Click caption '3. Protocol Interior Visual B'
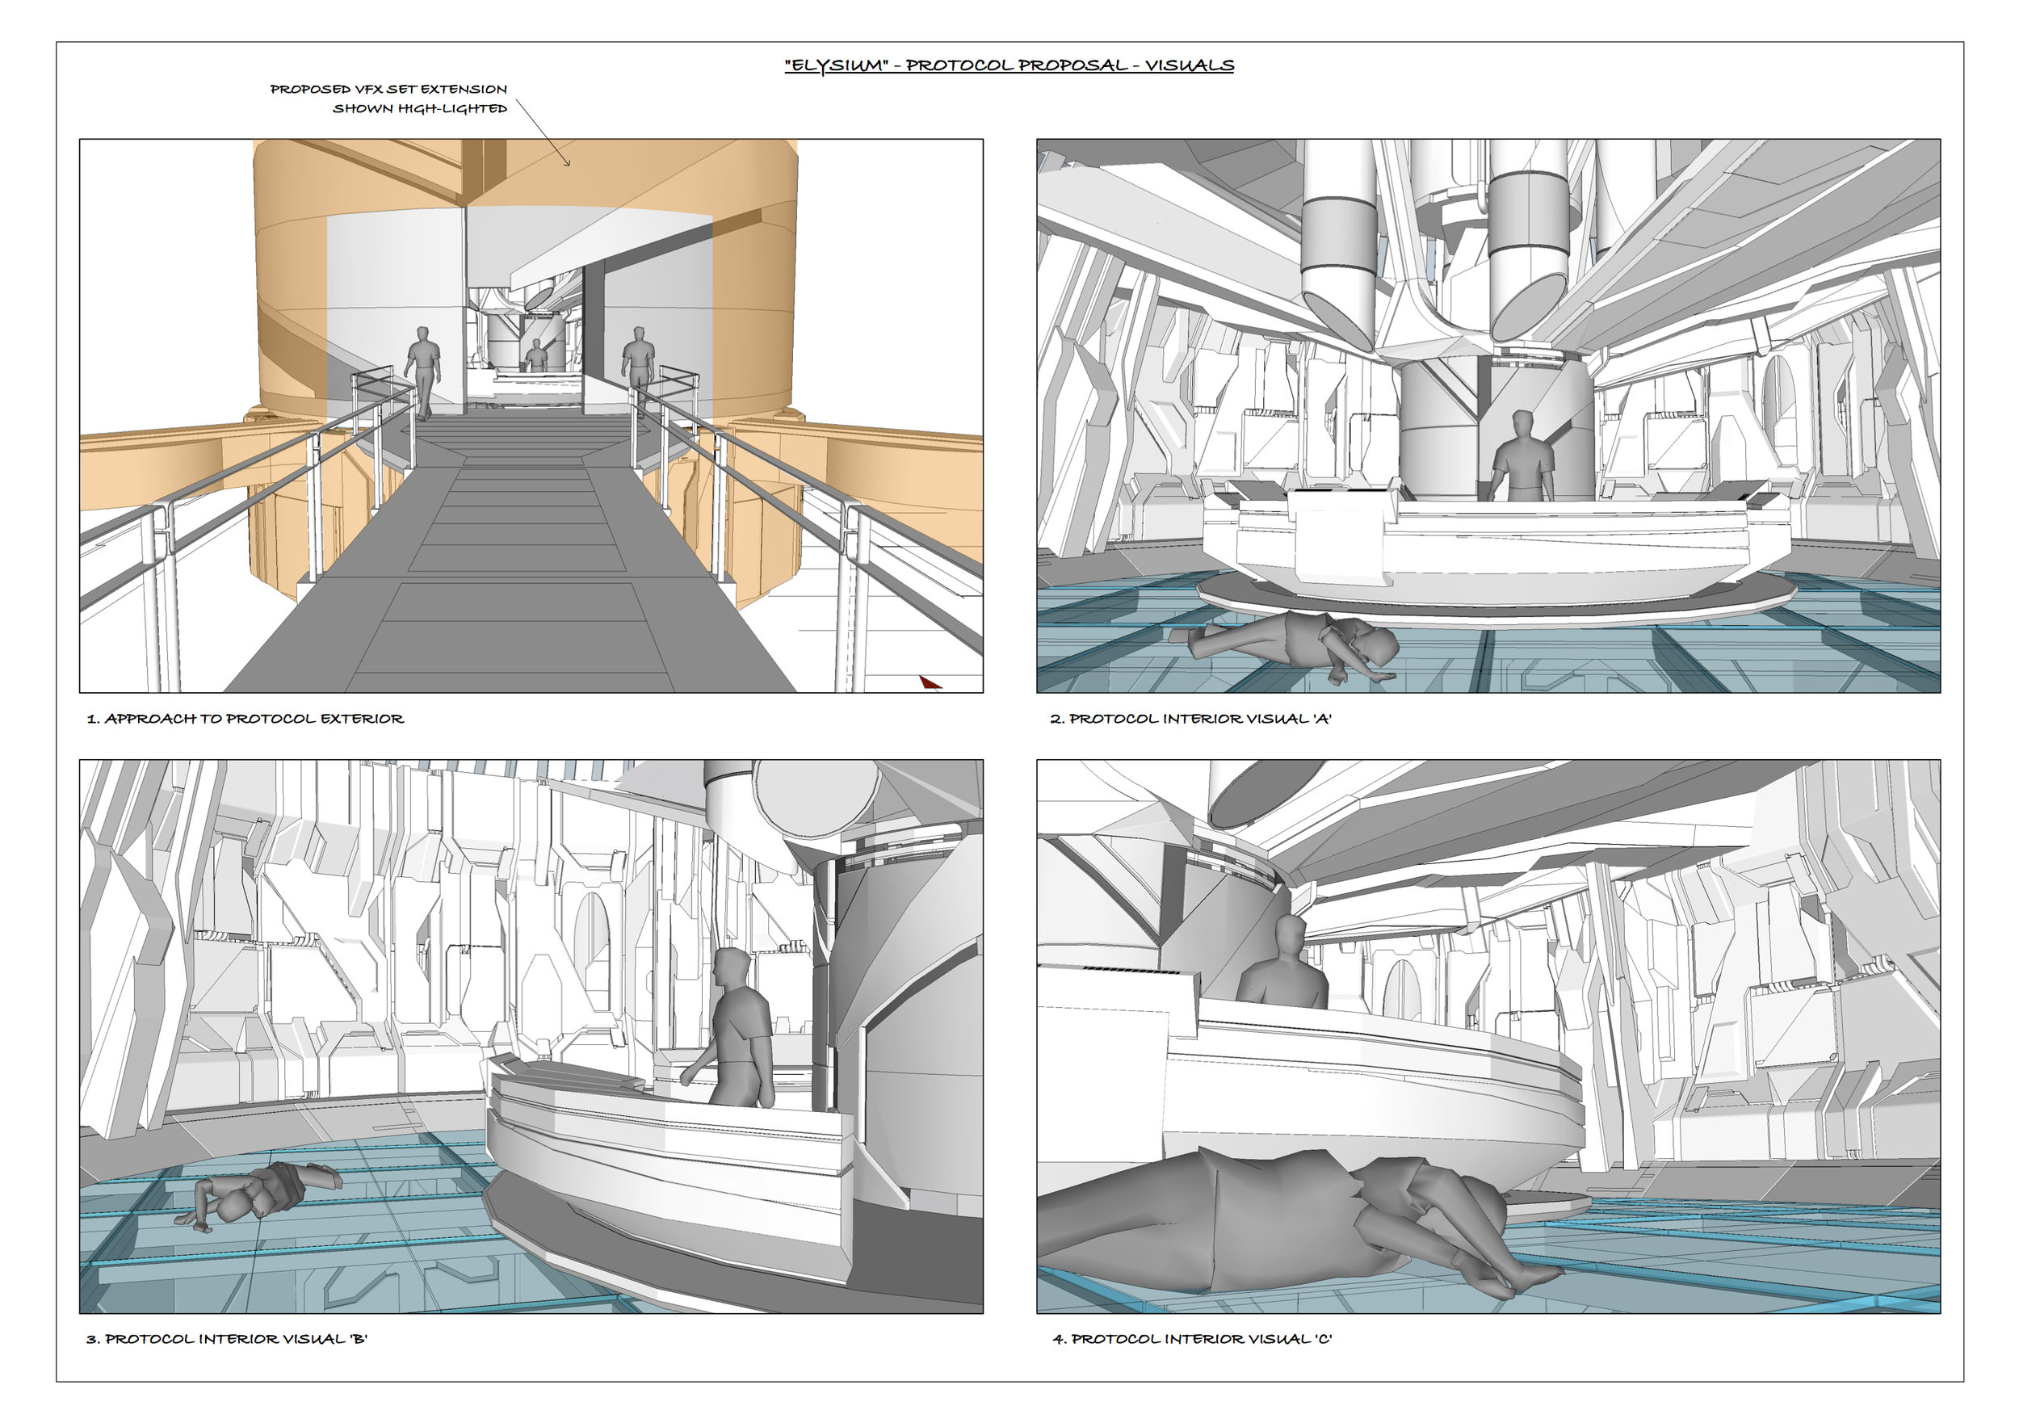Viewport: 2019px width, 1427px height. pyautogui.click(x=227, y=1339)
